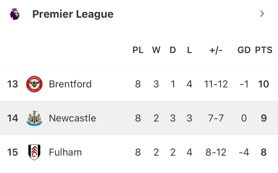Select the Fulham club crest
278x173 pixels.
click(34, 152)
